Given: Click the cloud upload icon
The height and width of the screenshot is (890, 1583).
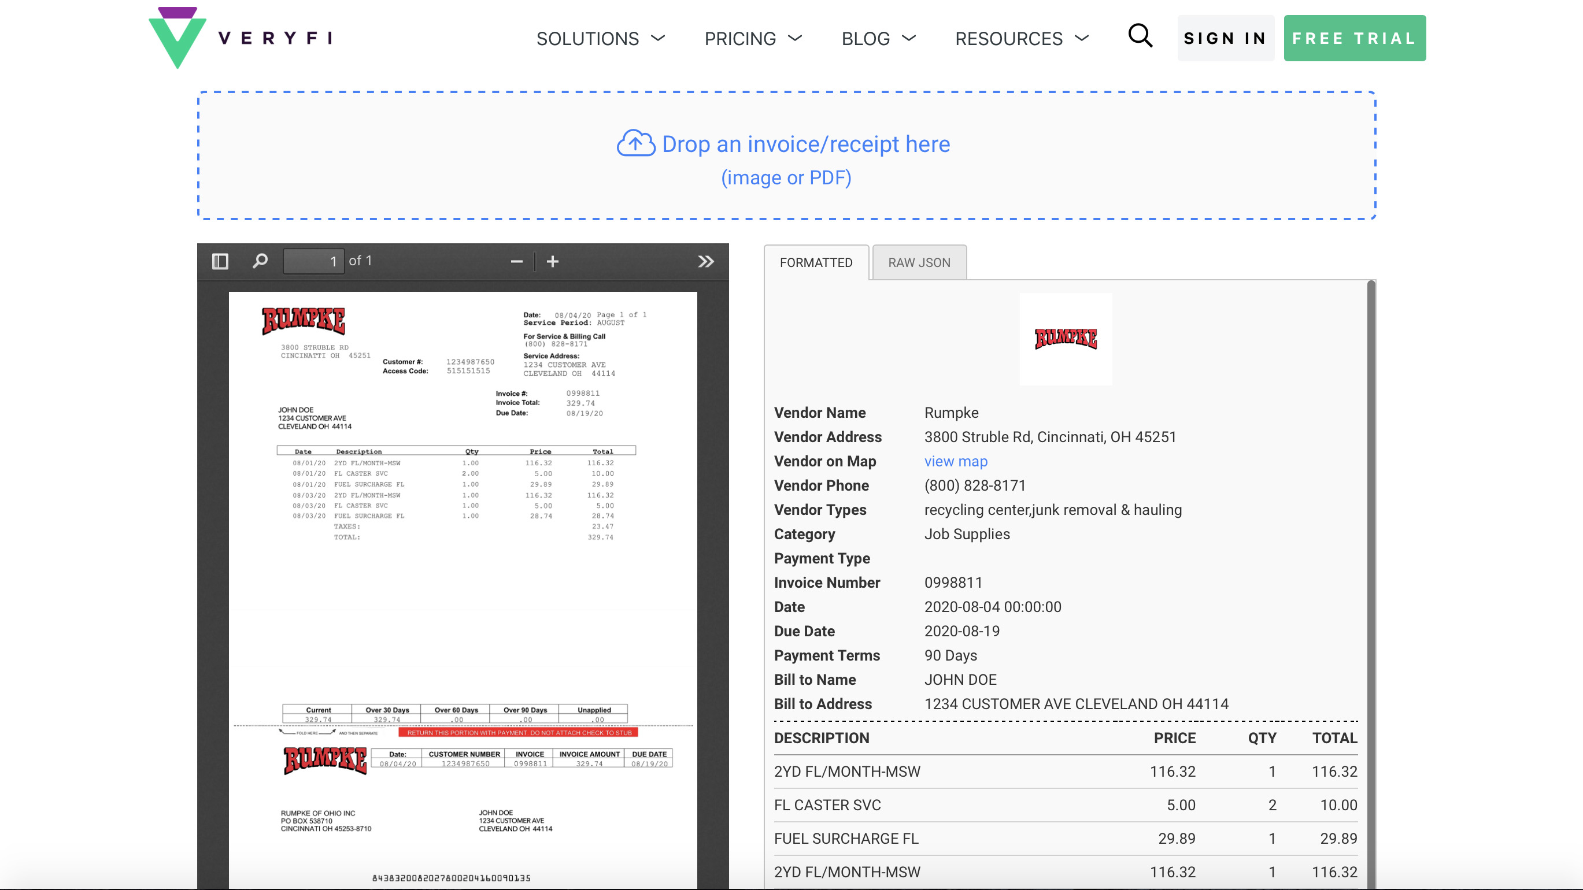Looking at the screenshot, I should click(635, 143).
